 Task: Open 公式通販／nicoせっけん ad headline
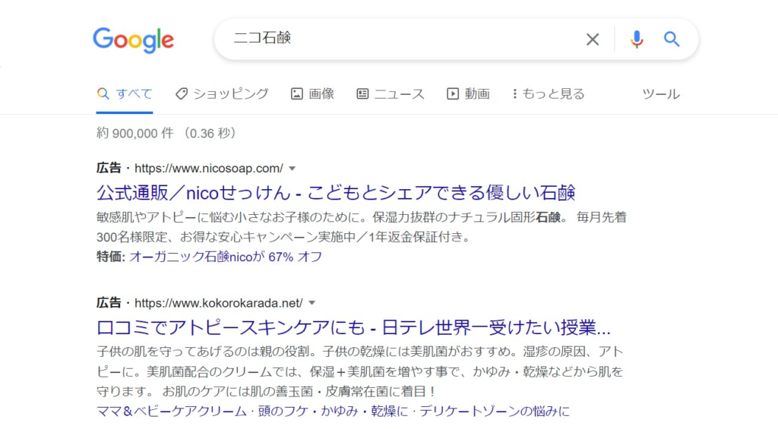[336, 192]
